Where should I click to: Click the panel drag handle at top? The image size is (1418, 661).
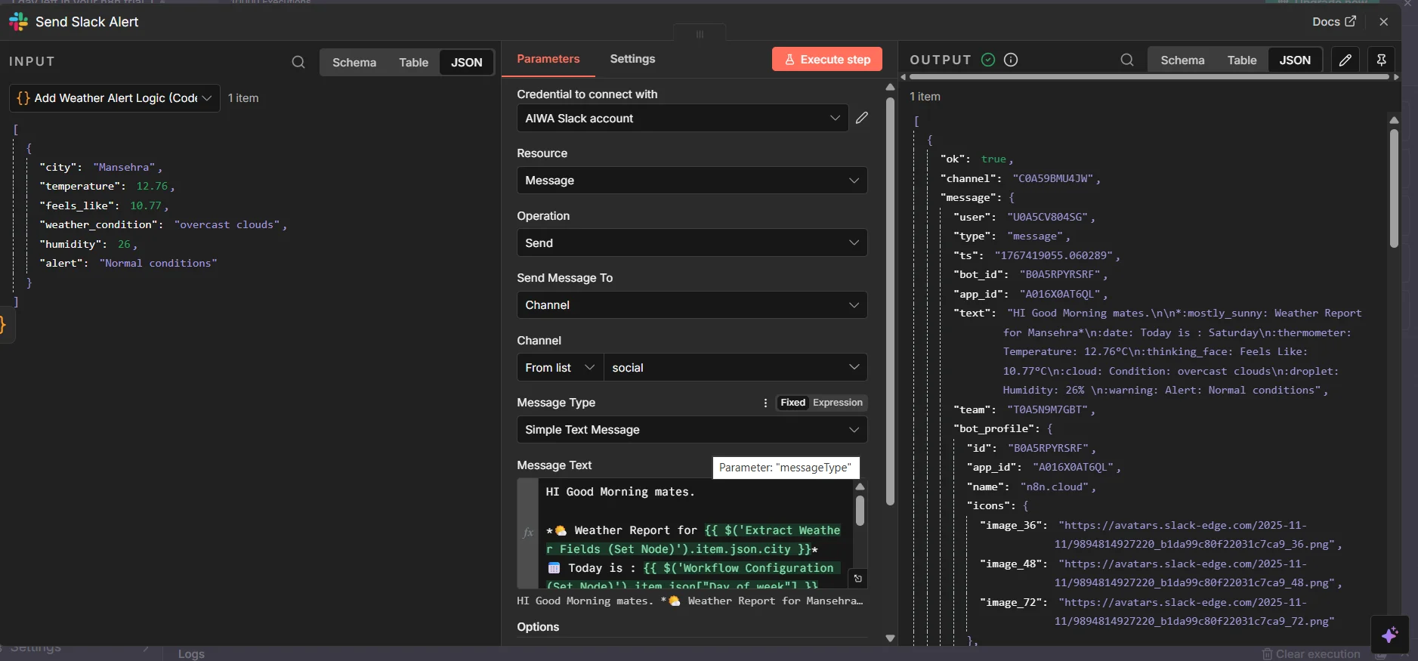pos(700,34)
